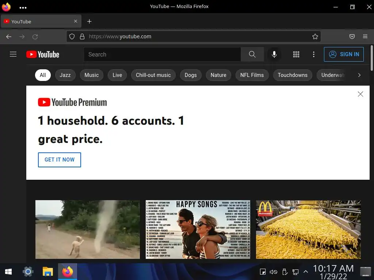The height and width of the screenshot is (280, 374).
Task: Go back with the browser back arrow
Action: 9,37
